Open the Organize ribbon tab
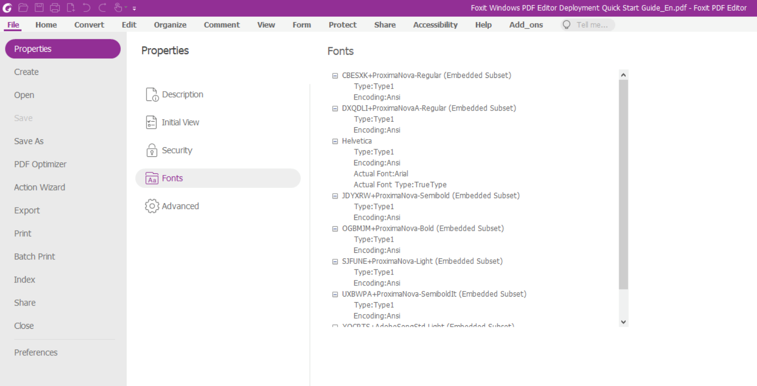The image size is (757, 386). click(170, 25)
